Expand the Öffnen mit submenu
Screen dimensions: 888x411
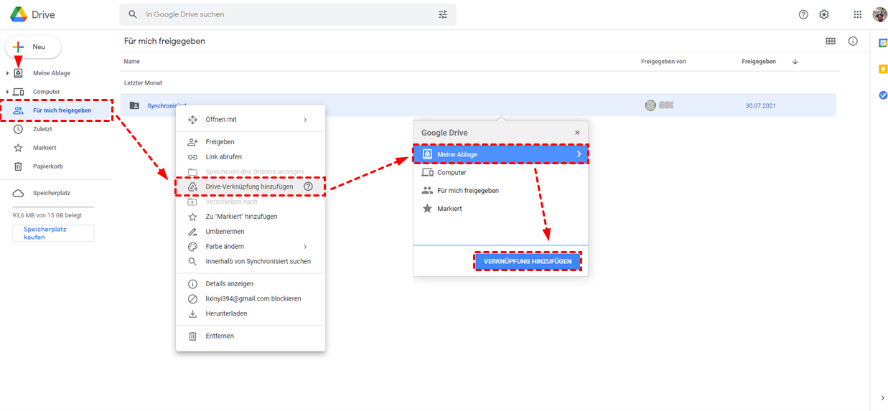(x=305, y=120)
